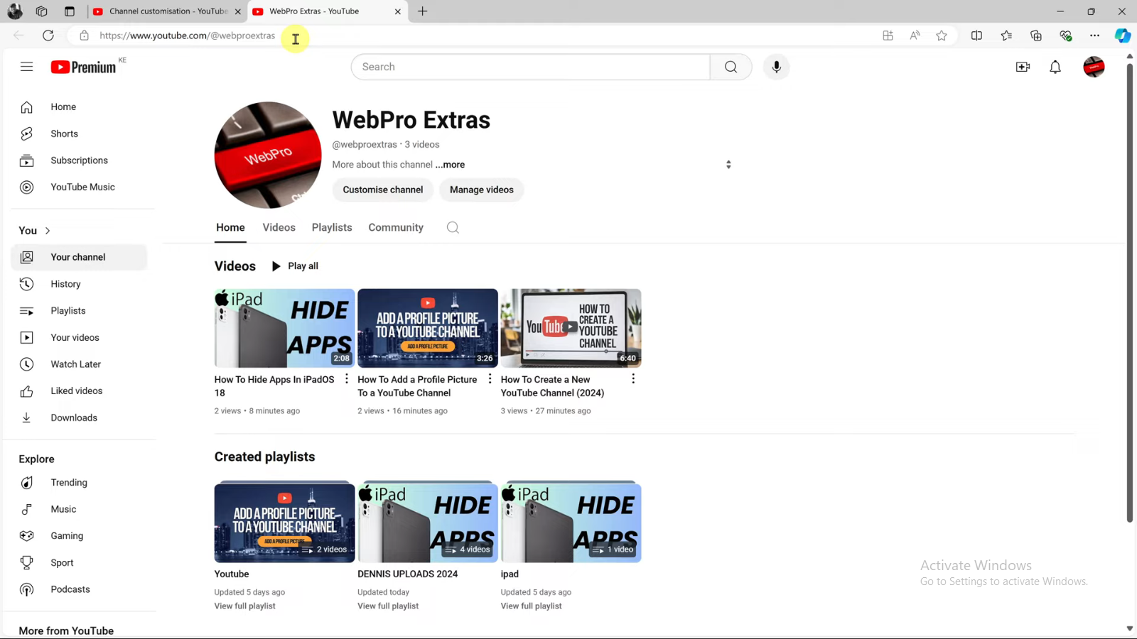Go to Home in sidebar
The image size is (1137, 639).
[79, 107]
